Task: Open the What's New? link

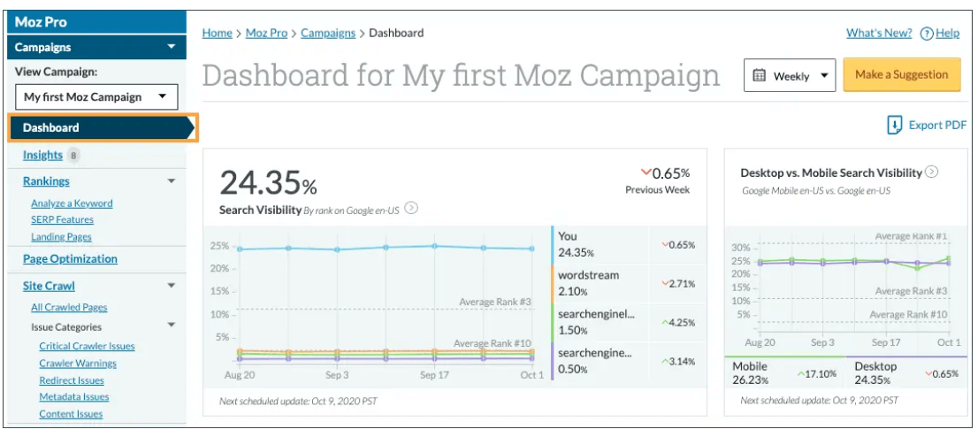Action: [878, 34]
